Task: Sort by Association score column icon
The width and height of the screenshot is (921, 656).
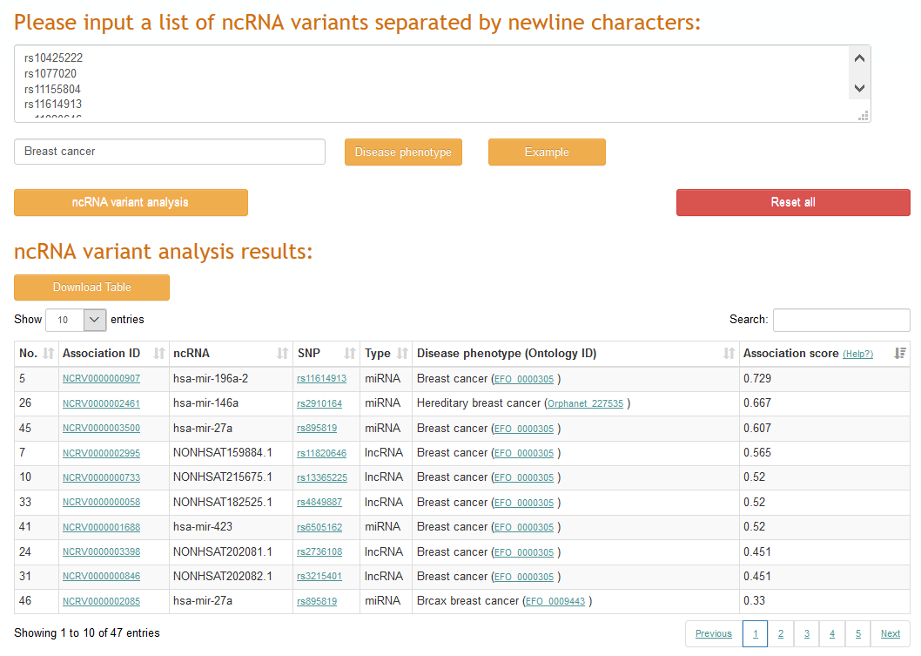Action: [x=900, y=354]
